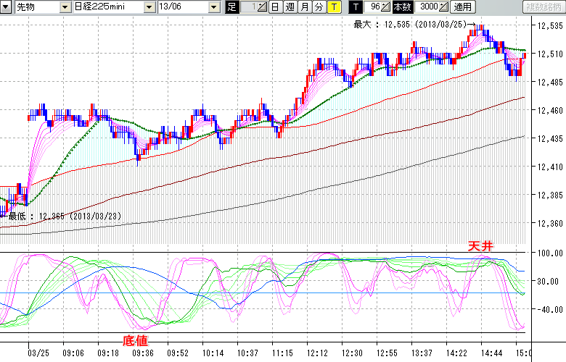Screen dimensions: 566x362
Task: Select the 日 daily timeframe button
Action: coord(275,7)
